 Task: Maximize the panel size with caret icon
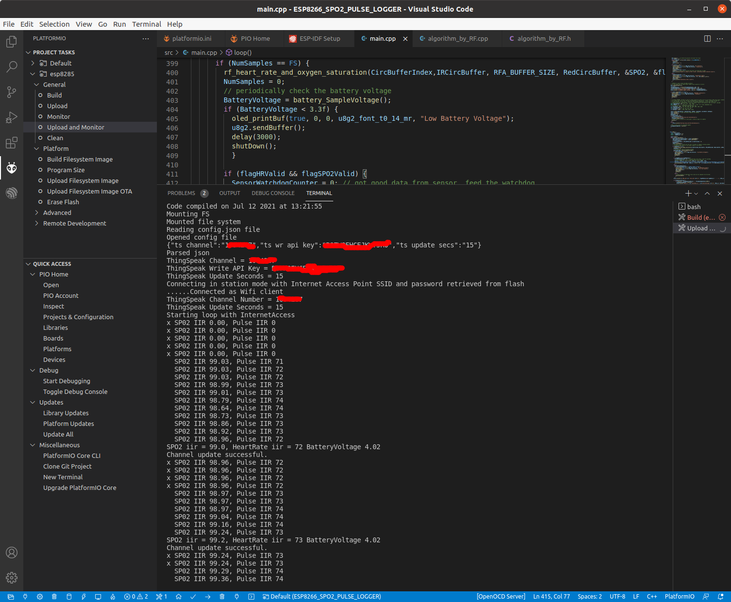pyautogui.click(x=707, y=193)
